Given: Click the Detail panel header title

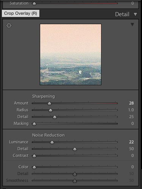Looking at the screenshot, I should (x=122, y=14).
